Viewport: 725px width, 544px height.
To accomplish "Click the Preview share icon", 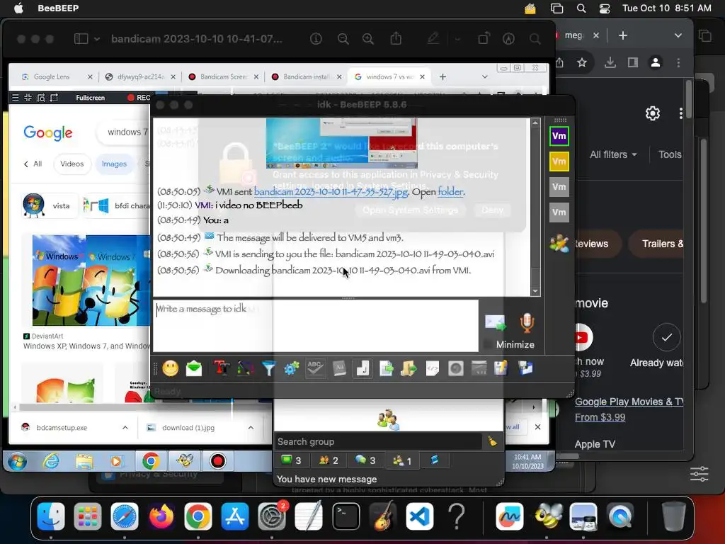I will 396,39.
